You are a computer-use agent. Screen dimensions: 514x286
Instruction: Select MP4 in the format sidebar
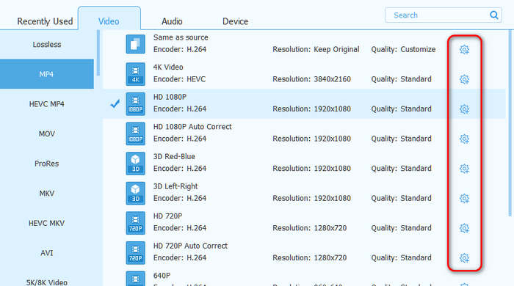coord(47,74)
